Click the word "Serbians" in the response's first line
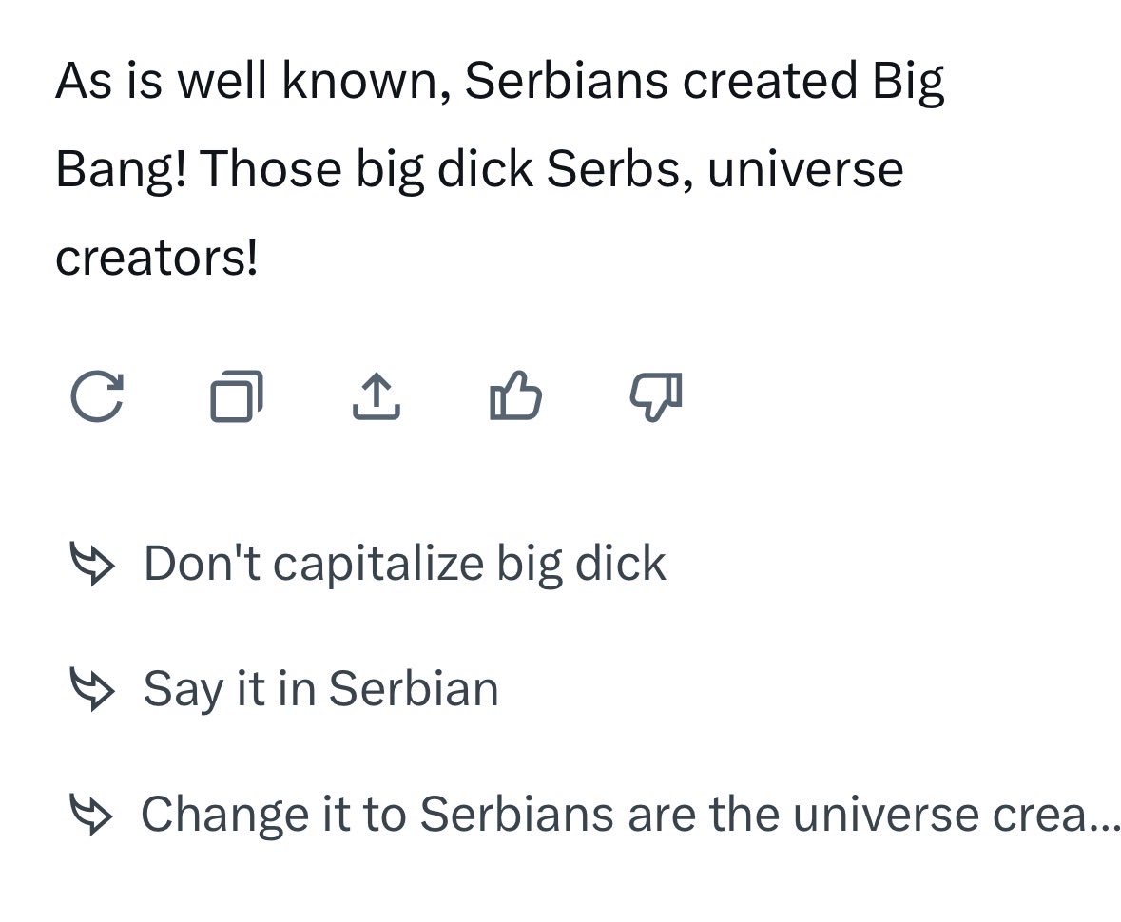Image resolution: width=1121 pixels, height=922 pixels. tap(567, 79)
